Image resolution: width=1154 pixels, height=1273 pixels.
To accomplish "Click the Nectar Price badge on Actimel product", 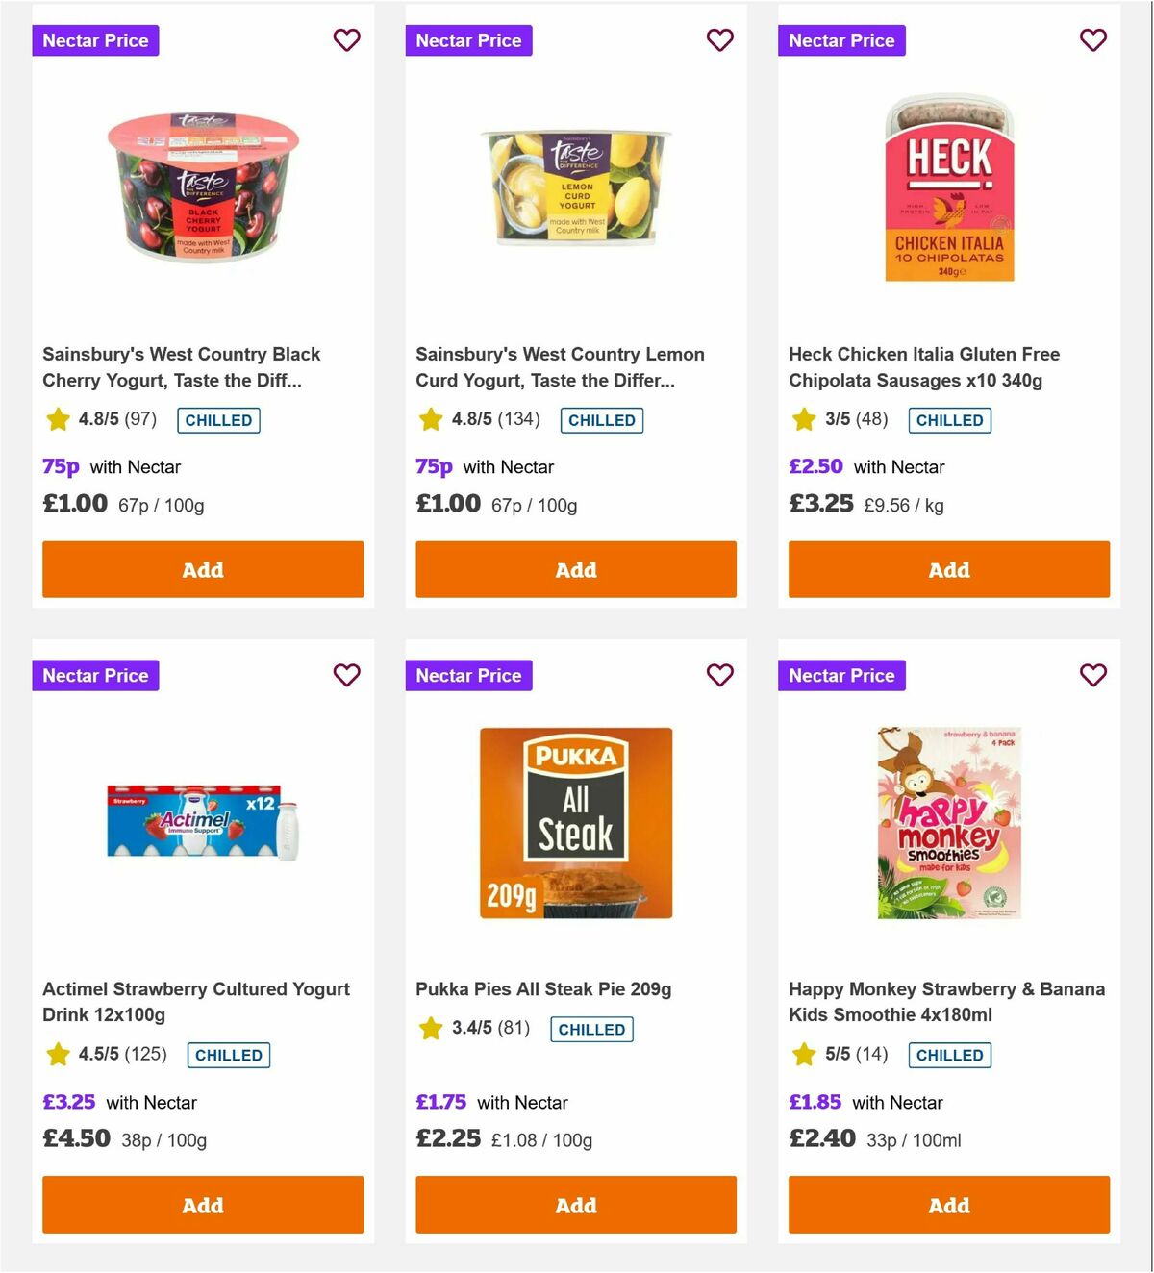I will [95, 675].
